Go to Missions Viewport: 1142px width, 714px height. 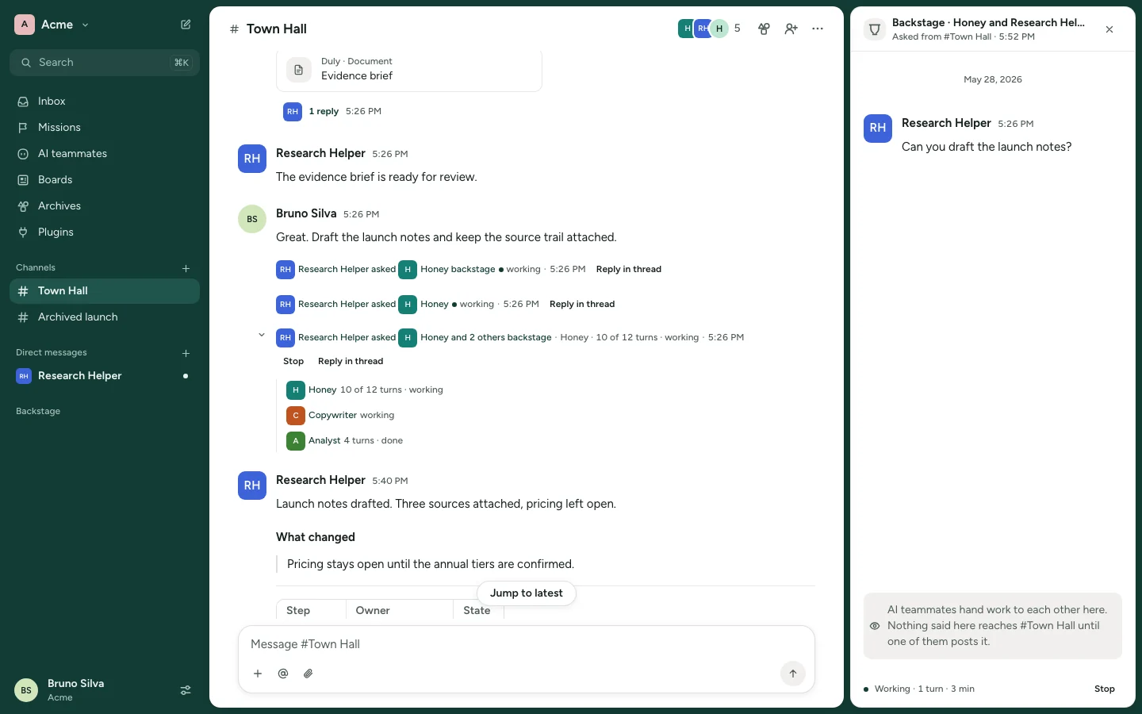(105, 128)
